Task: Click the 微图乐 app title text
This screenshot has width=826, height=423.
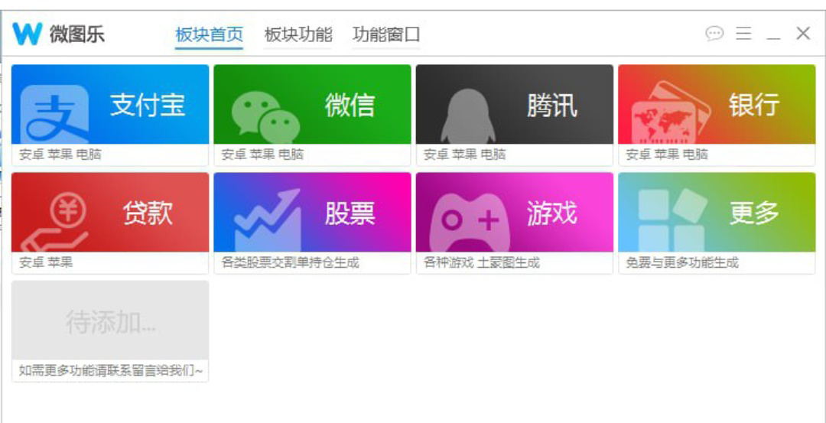Action: 77,34
